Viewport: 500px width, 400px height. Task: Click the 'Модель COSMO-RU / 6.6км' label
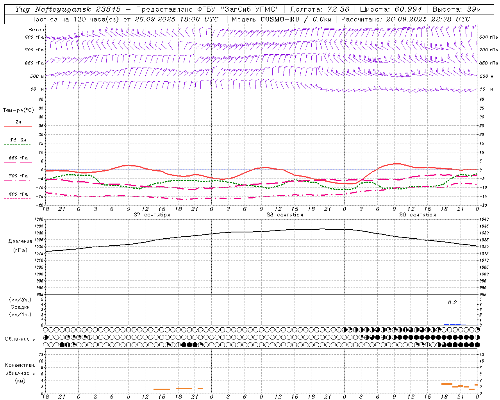[x=282, y=19]
